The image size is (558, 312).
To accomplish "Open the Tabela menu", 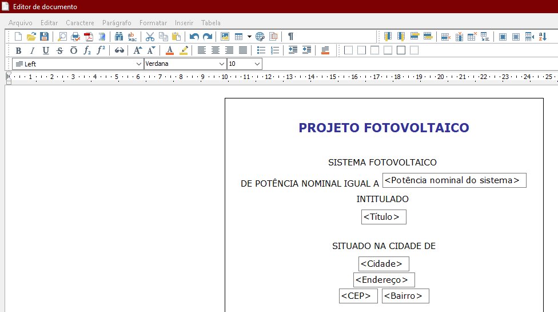I will 210,23.
